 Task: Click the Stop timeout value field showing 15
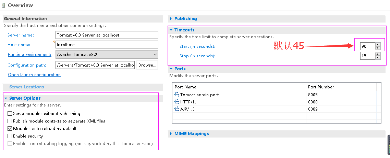[368, 56]
